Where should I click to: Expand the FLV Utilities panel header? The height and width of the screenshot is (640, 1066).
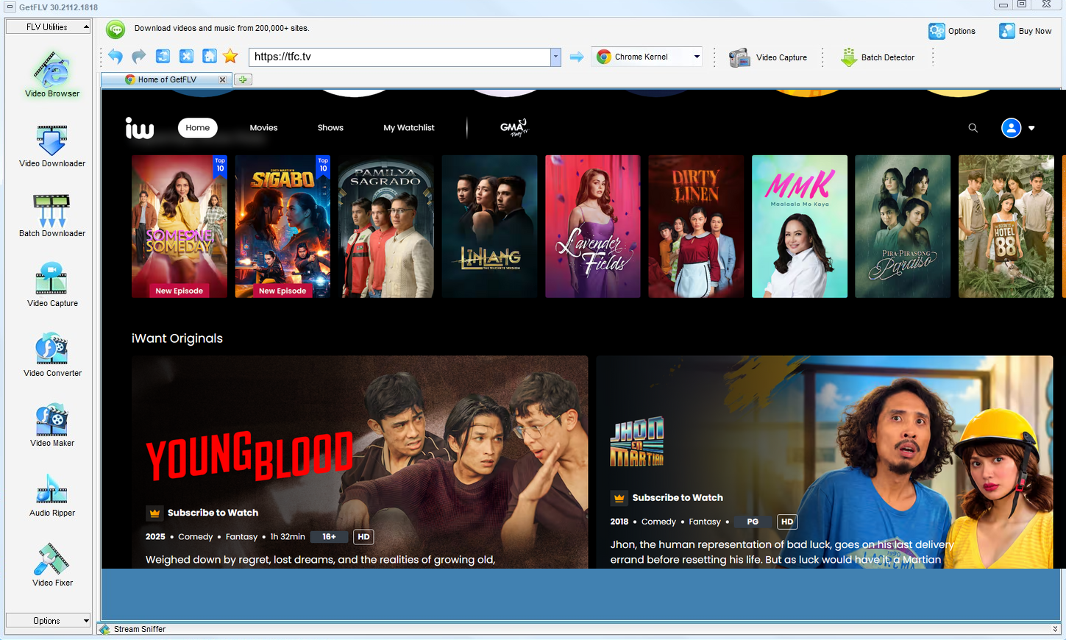[48, 26]
